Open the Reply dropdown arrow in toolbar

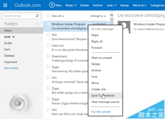click(x=76, y=5)
